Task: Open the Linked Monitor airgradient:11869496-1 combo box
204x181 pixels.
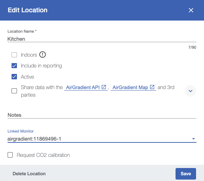Action: coord(102,139)
